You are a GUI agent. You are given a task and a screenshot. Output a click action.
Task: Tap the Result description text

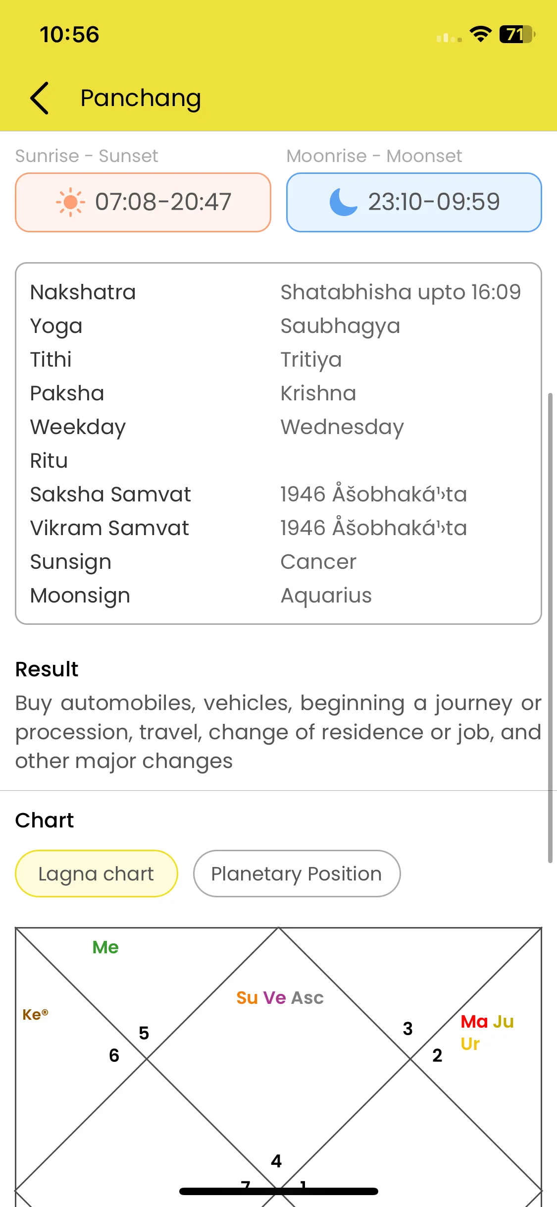pyautogui.click(x=278, y=732)
